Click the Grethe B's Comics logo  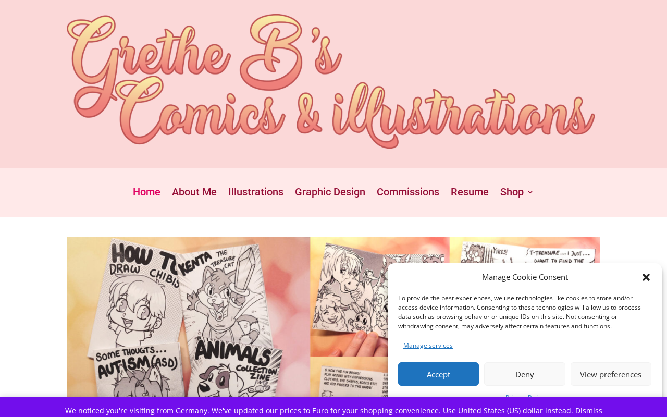(x=331, y=82)
